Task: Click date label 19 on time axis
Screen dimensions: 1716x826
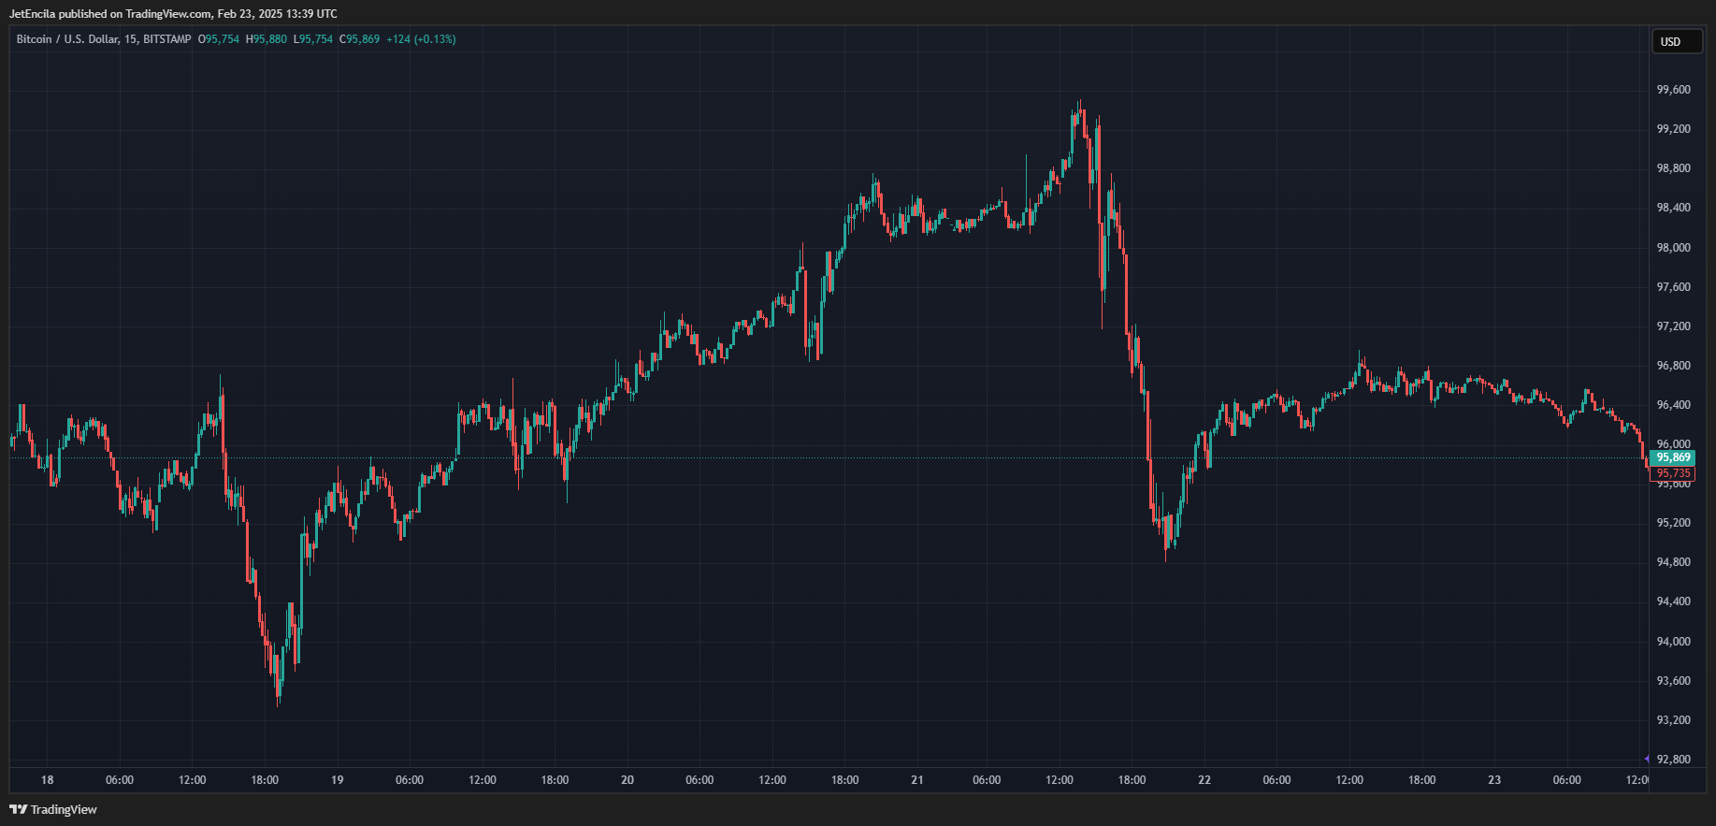Action: coord(338,780)
